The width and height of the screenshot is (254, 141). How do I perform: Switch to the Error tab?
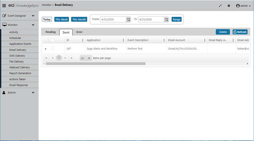pyautogui.click(x=79, y=32)
